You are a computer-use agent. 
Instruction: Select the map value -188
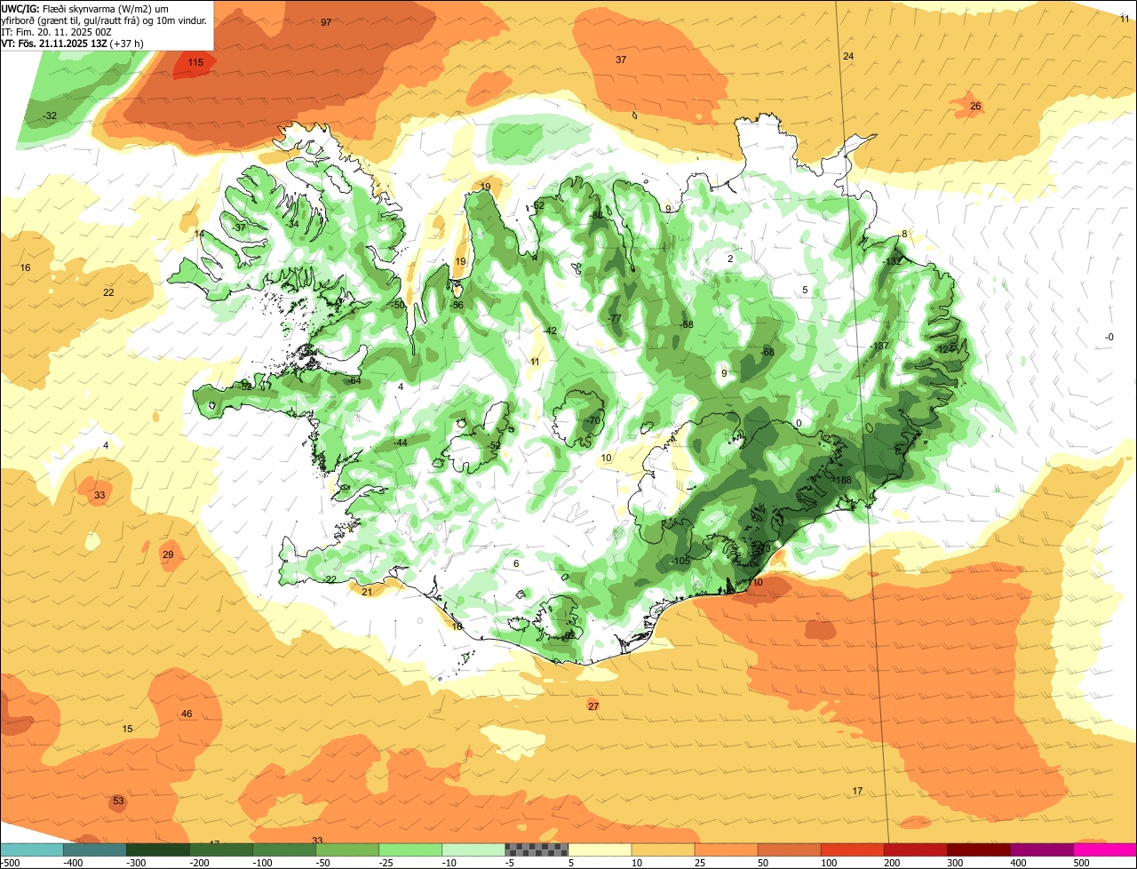pyautogui.click(x=842, y=481)
